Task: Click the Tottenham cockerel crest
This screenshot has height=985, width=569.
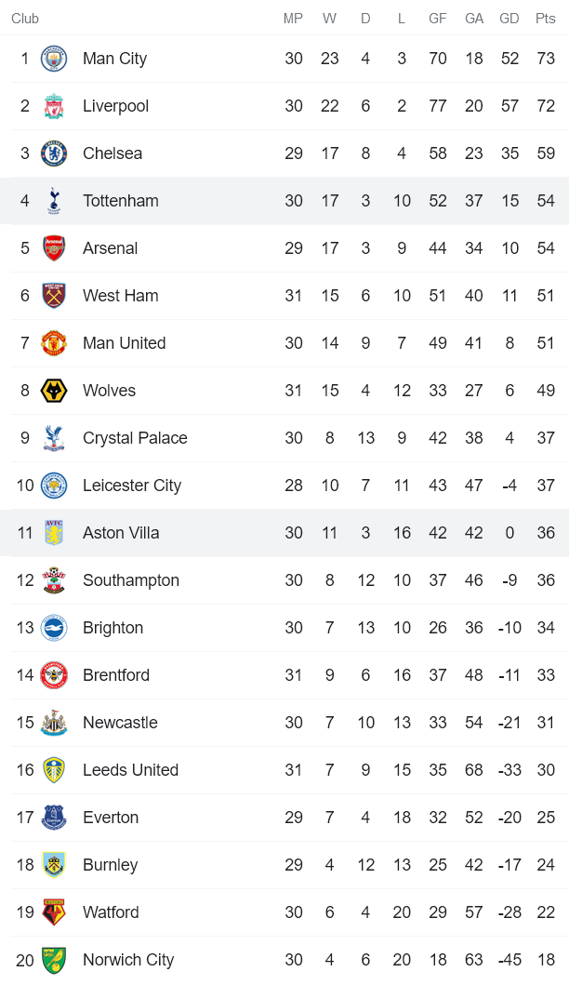Action: [x=54, y=201]
